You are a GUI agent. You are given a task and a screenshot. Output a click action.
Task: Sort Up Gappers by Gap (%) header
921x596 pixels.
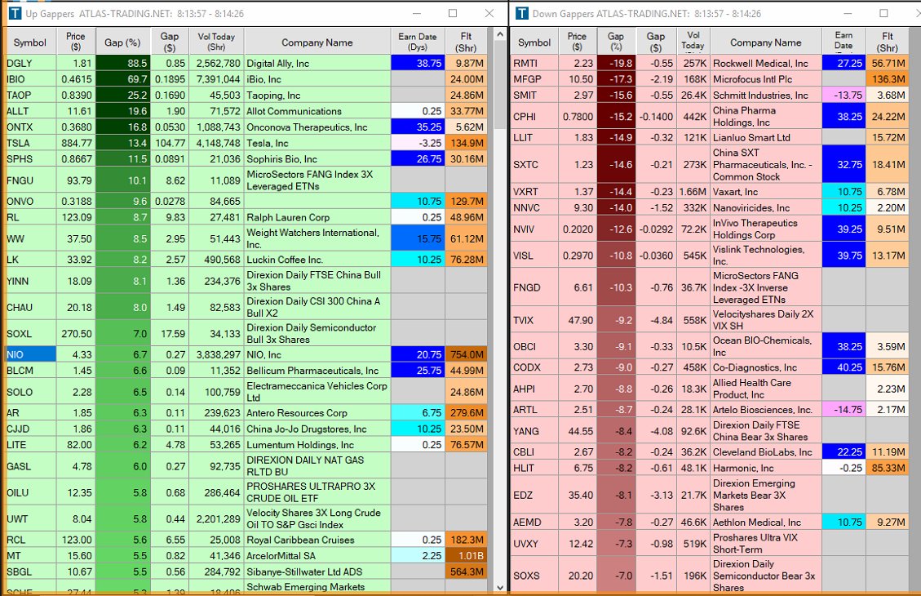click(x=122, y=42)
